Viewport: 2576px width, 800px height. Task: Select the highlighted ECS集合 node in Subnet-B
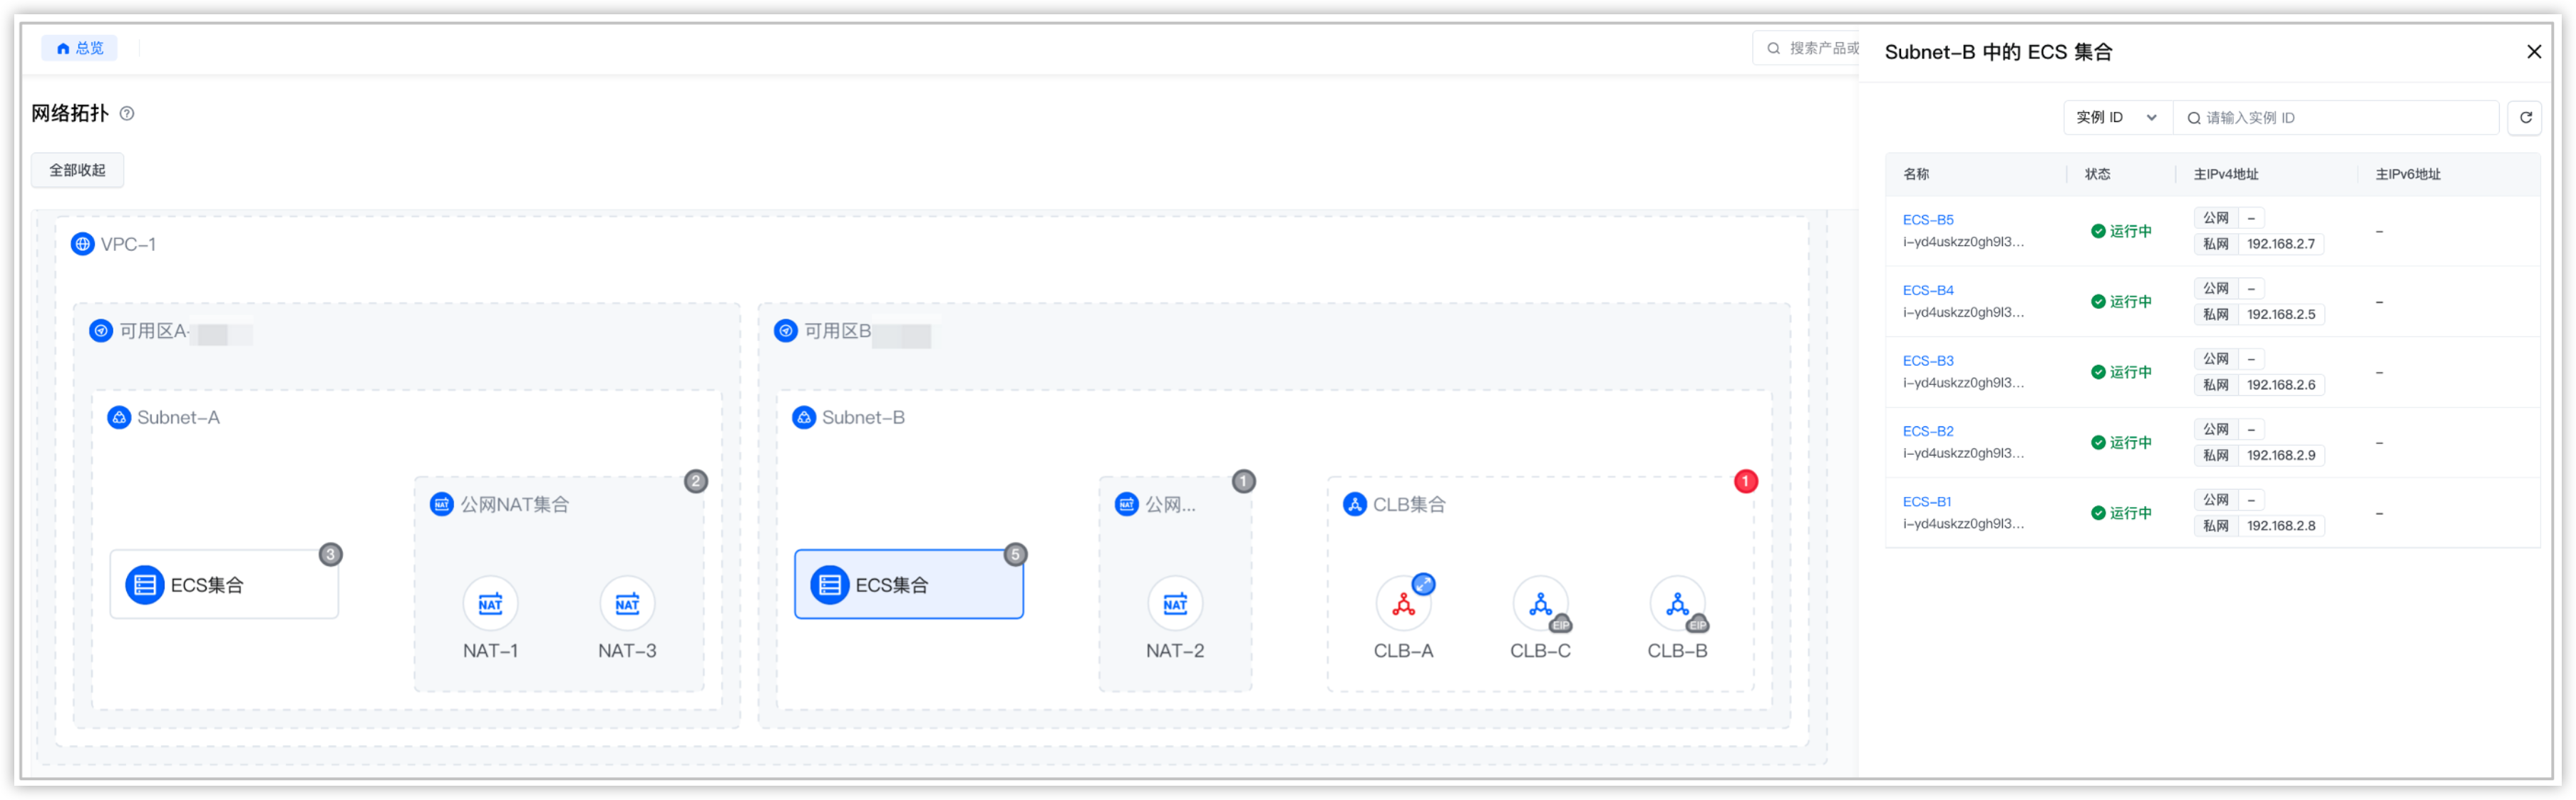point(909,584)
